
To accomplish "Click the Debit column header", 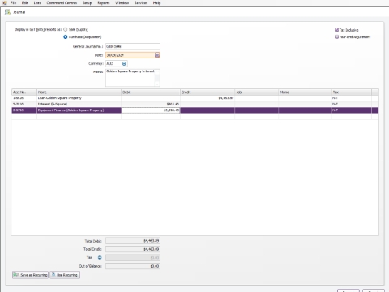I will point(151,92).
